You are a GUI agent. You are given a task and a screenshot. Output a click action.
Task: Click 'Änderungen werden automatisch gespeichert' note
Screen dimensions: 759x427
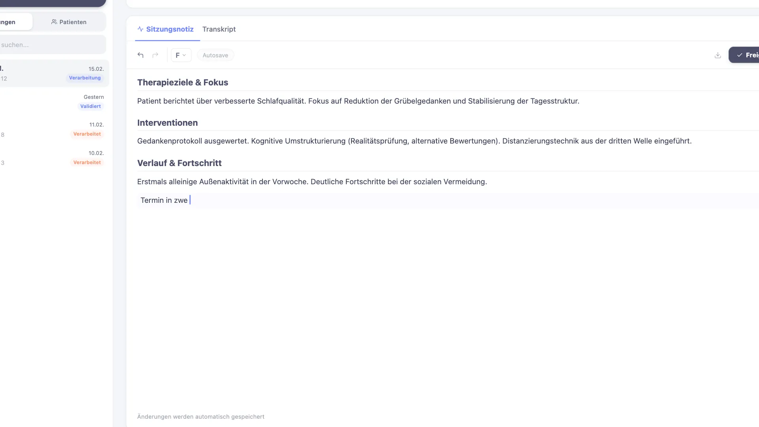(201, 416)
